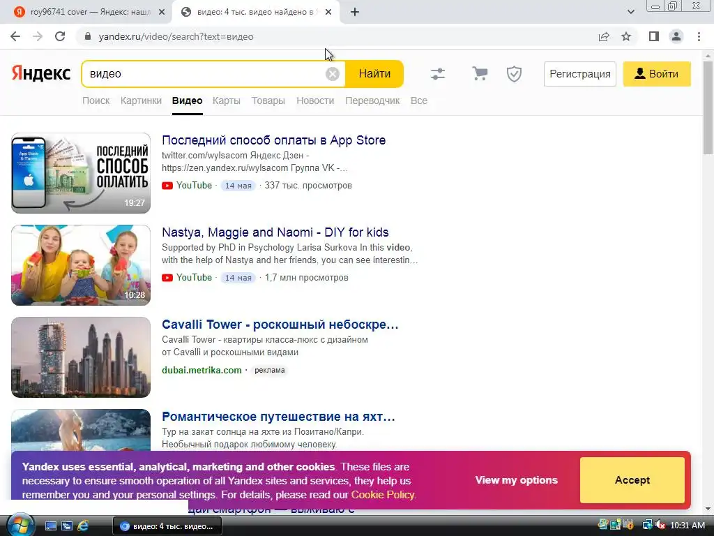The height and width of the screenshot is (536, 714).
Task: Open Chrome three-dot menu
Action: point(699,36)
